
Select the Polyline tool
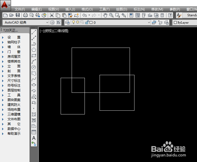[x=34, y=44]
